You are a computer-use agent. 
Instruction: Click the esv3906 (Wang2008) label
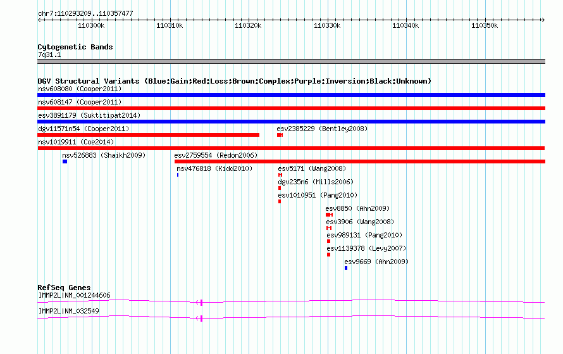click(360, 222)
